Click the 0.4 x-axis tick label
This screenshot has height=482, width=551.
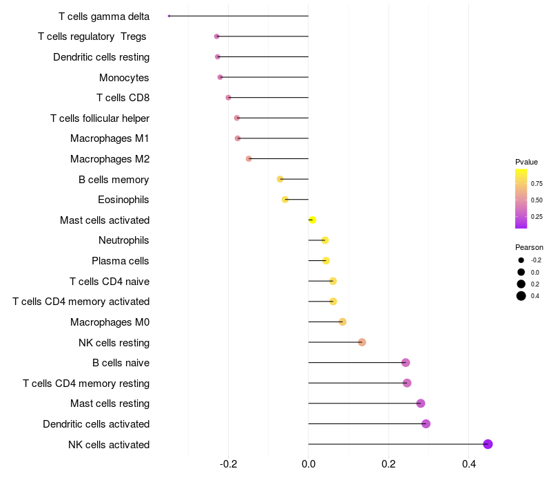pyautogui.click(x=468, y=465)
